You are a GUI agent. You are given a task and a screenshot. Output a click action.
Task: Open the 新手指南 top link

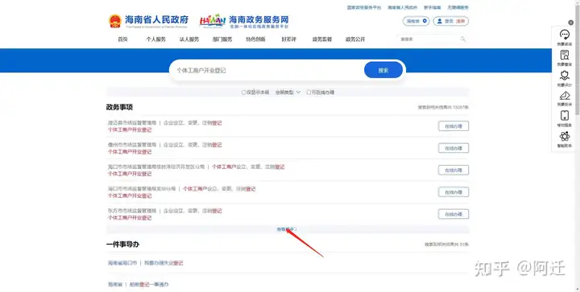[x=433, y=7]
